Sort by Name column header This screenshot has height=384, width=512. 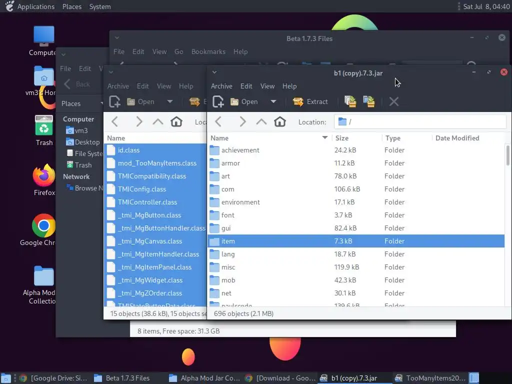[269, 138]
